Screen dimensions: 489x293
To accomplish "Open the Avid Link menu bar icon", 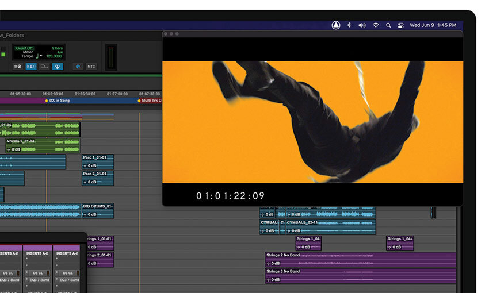I will point(336,25).
